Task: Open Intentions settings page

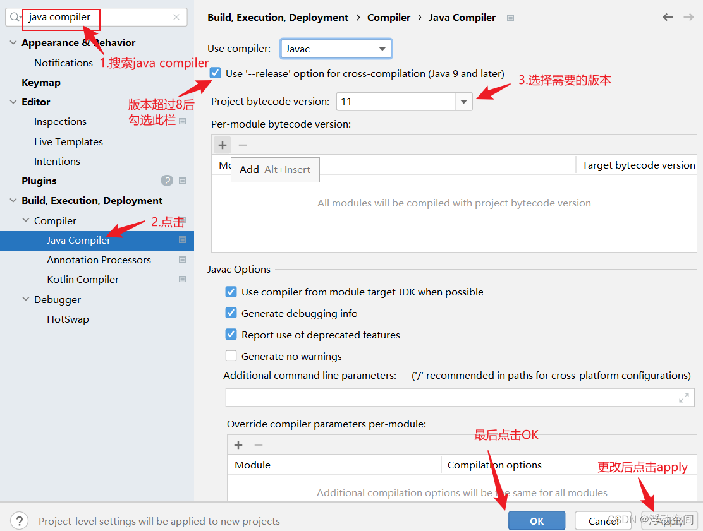Action: 57,161
